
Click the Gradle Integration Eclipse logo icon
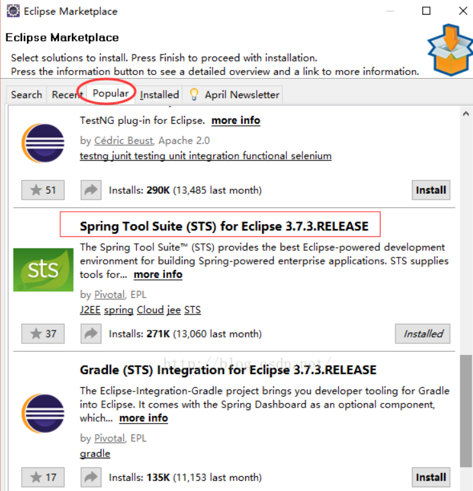[43, 413]
